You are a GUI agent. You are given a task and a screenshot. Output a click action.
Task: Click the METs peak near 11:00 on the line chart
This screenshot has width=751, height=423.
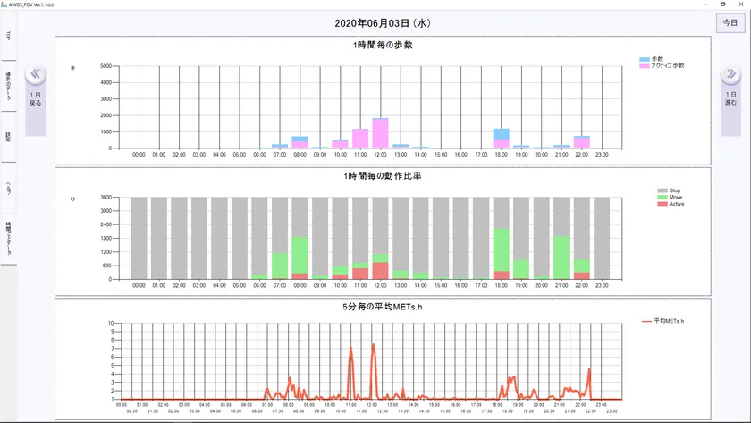pos(351,348)
